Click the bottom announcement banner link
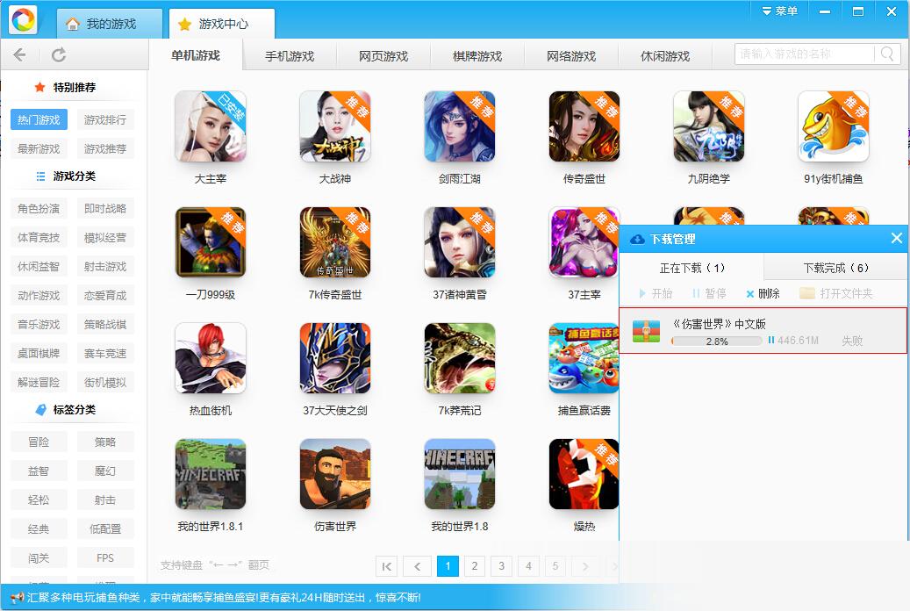This screenshot has height=611, width=910. [x=224, y=597]
